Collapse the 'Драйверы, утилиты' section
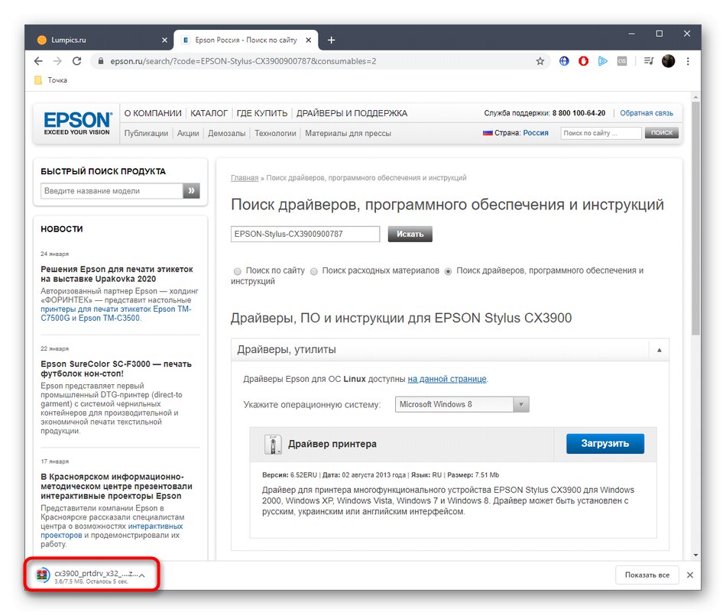Image resolution: width=726 pixels, height=615 pixels. coord(659,348)
